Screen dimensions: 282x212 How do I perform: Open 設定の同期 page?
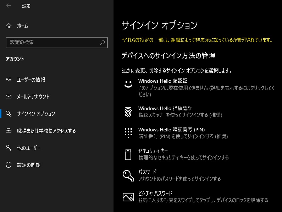(57, 165)
